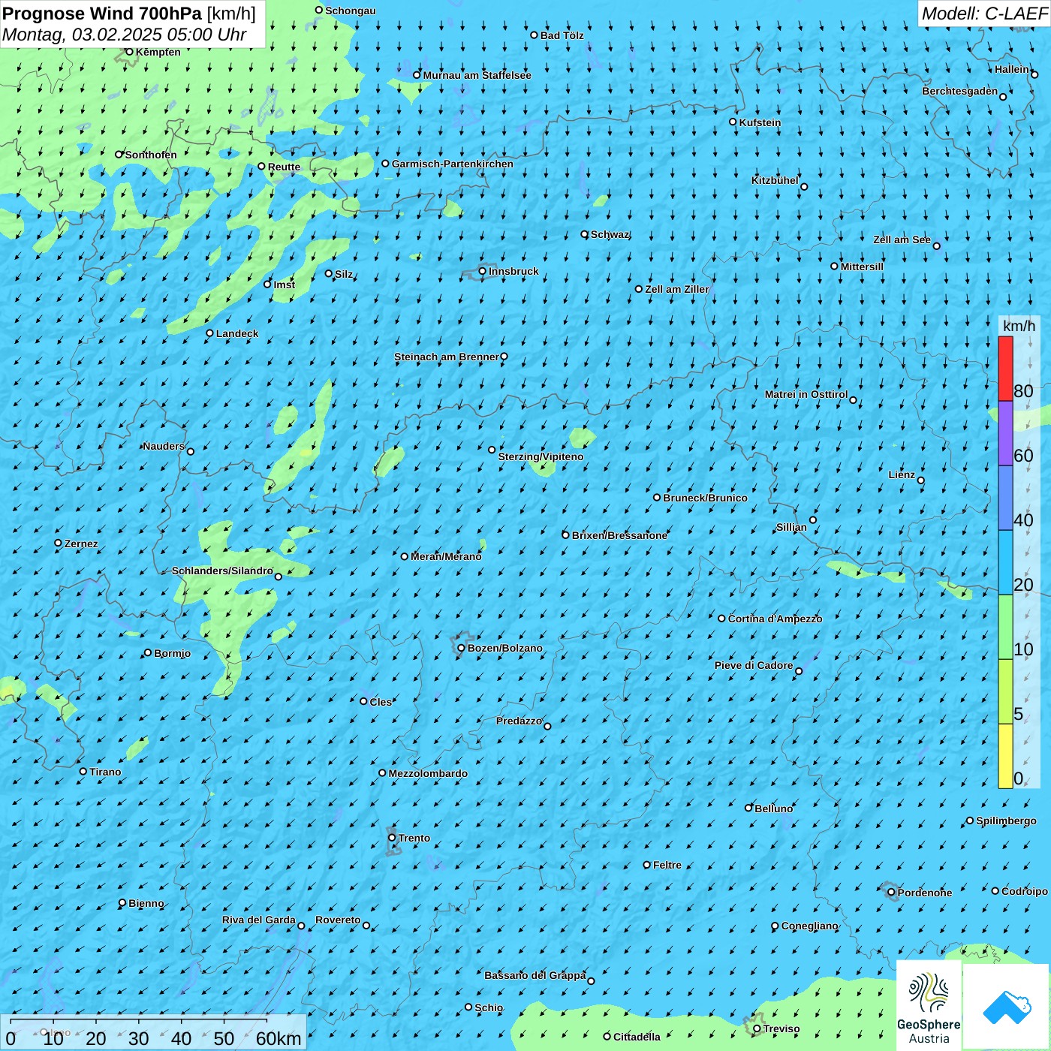Click the 'Zernez' label

pos(81,544)
